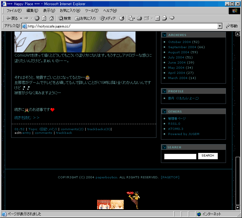This screenshot has height=218, width=242.
Task: Click the kicking fighter character image
Action: pyautogui.click(x=133, y=200)
